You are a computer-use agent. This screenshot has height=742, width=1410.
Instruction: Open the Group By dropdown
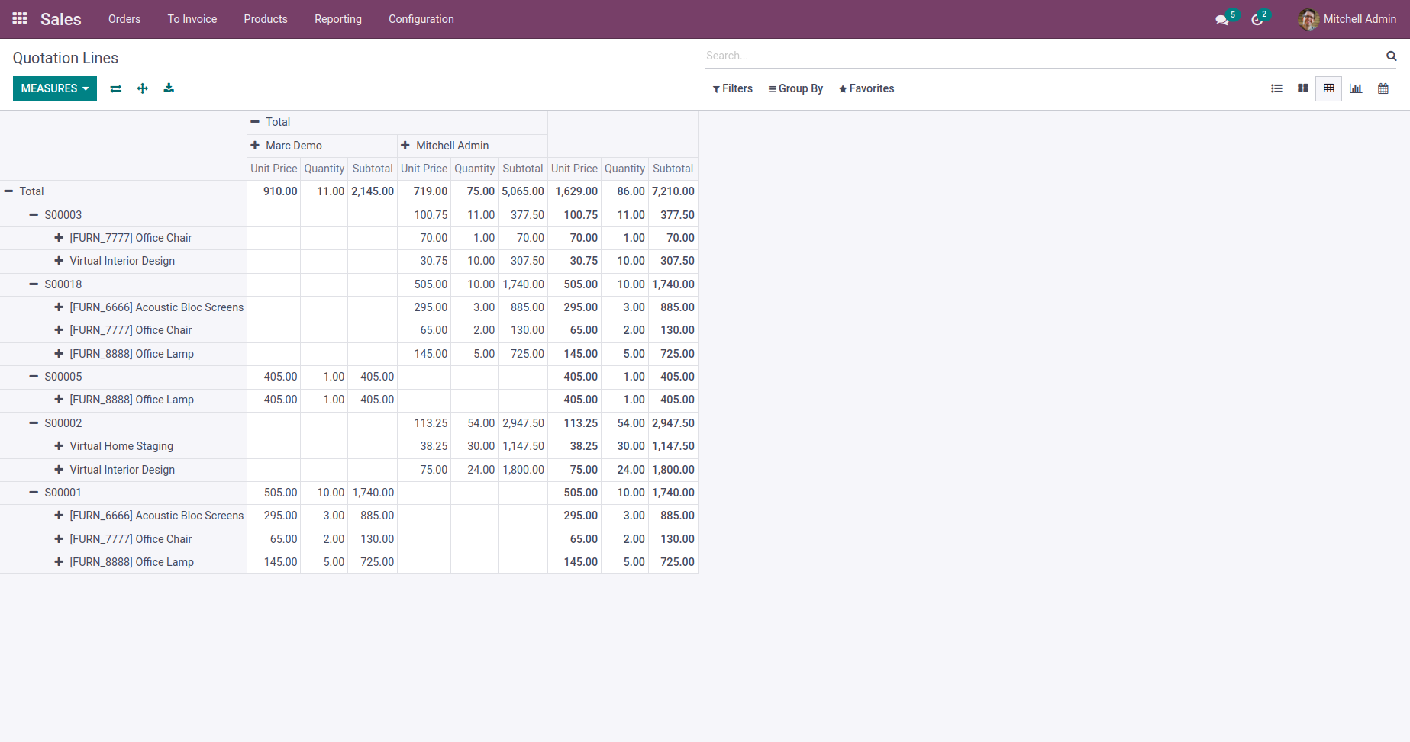[795, 88]
